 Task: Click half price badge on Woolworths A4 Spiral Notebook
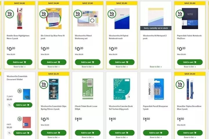click(112, 14)
